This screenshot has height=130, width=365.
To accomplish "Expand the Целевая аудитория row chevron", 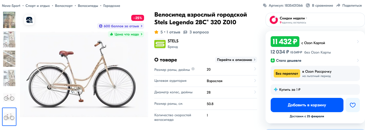I will pyautogui.click(x=255, y=81).
